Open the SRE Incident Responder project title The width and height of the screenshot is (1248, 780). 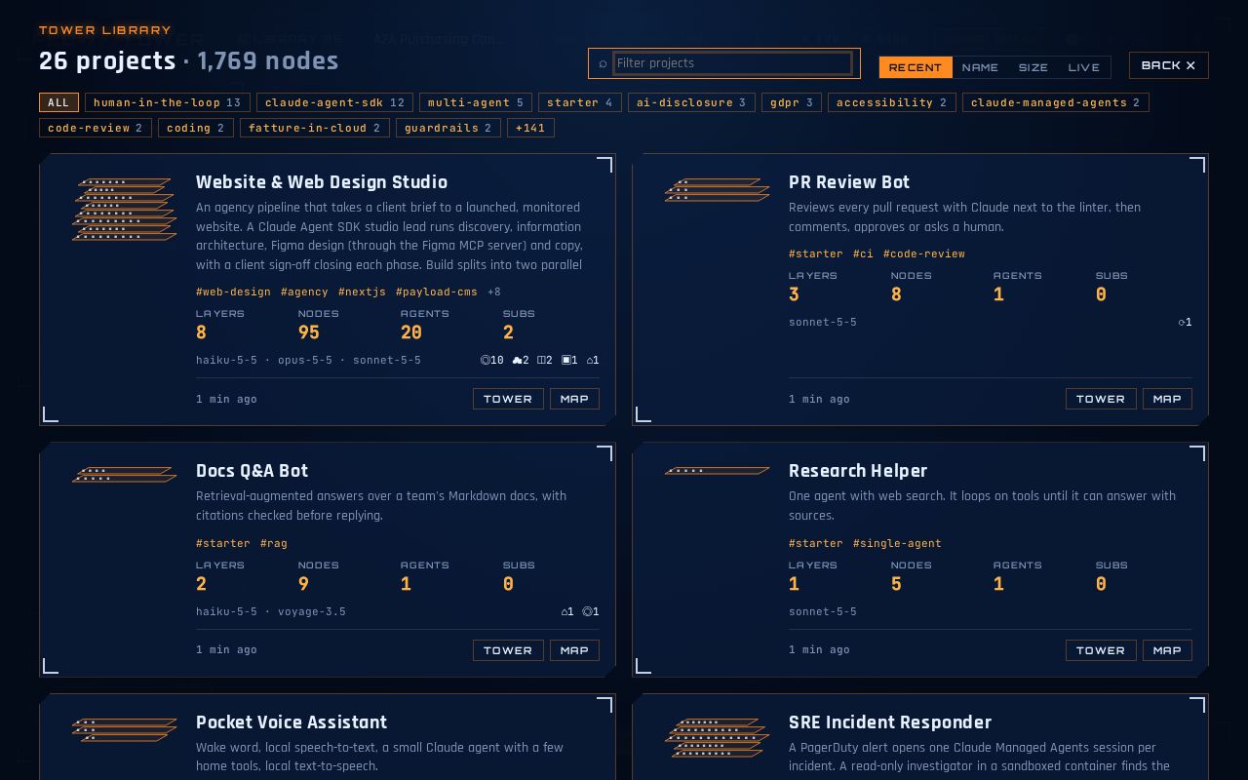890,722
